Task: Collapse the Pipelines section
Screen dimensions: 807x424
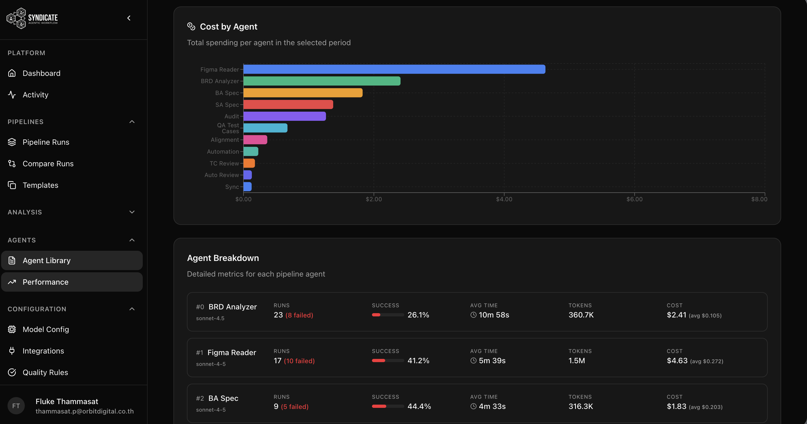Action: pos(132,122)
